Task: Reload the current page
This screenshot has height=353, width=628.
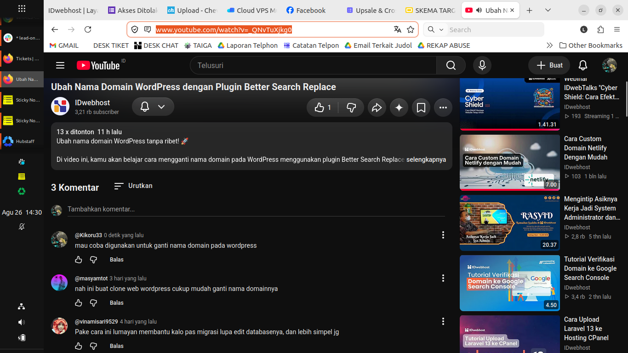Action: click(x=88, y=29)
